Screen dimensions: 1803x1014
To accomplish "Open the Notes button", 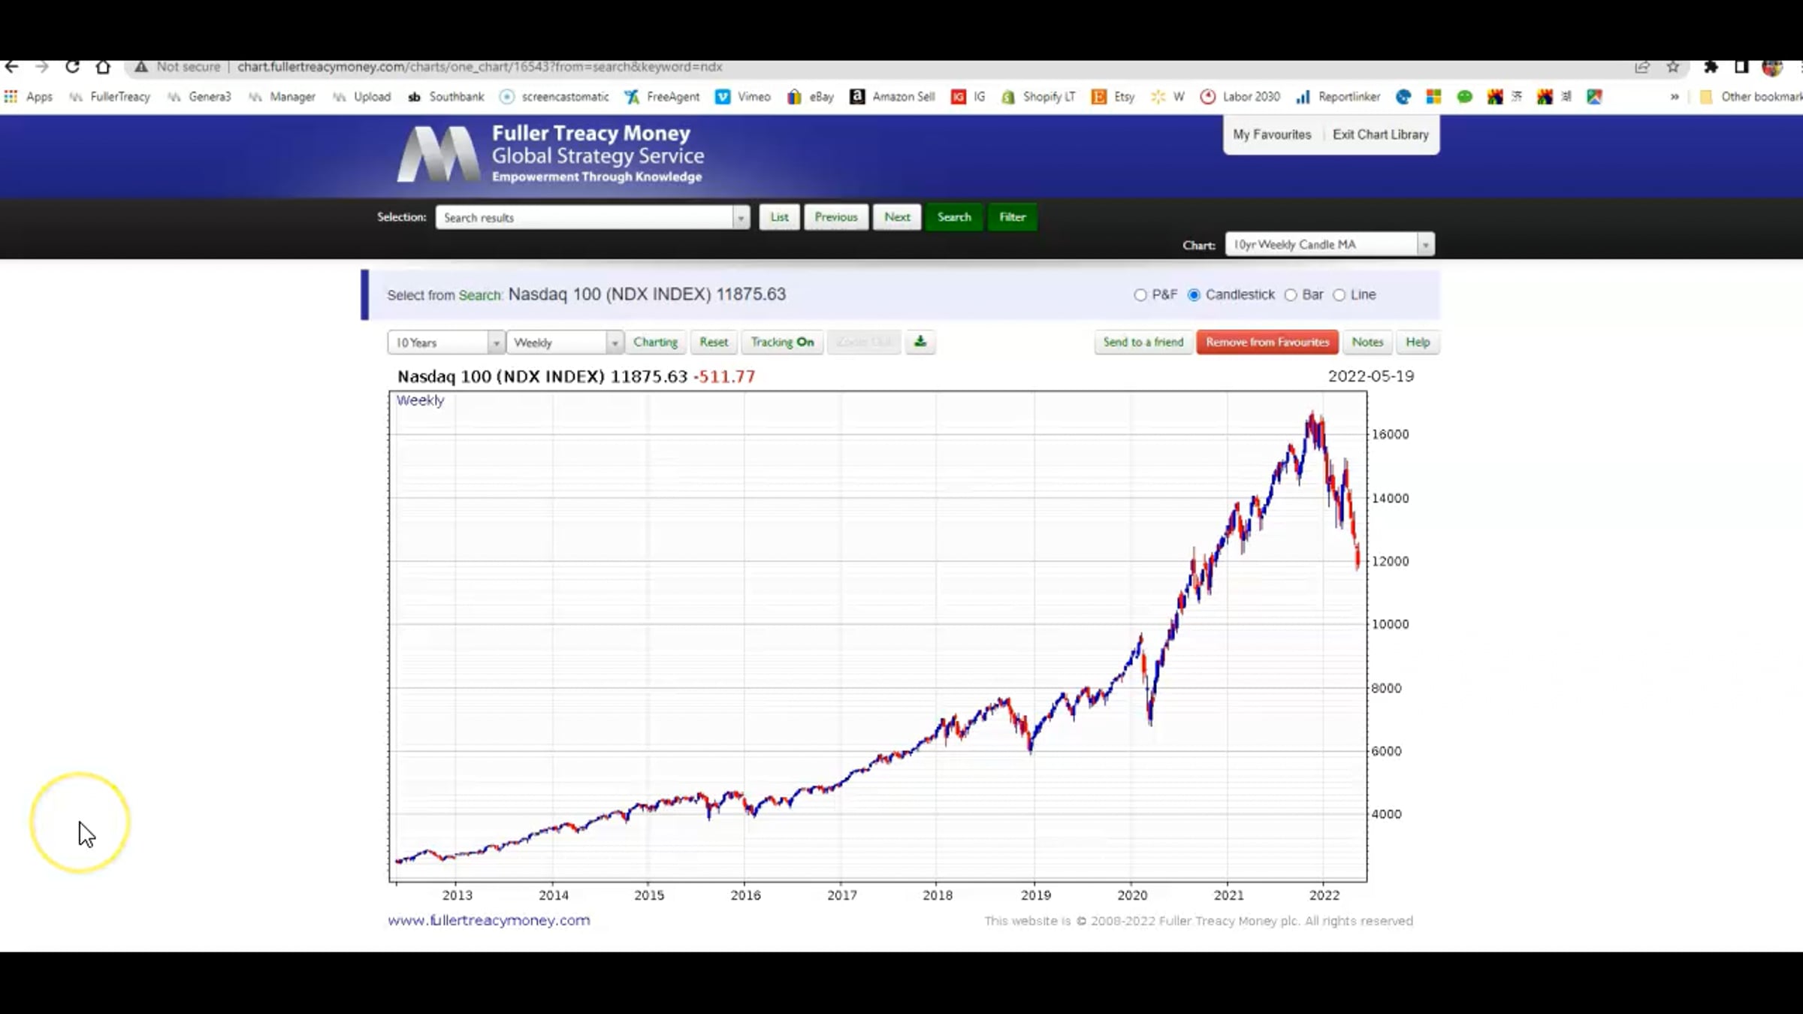I will (1367, 343).
